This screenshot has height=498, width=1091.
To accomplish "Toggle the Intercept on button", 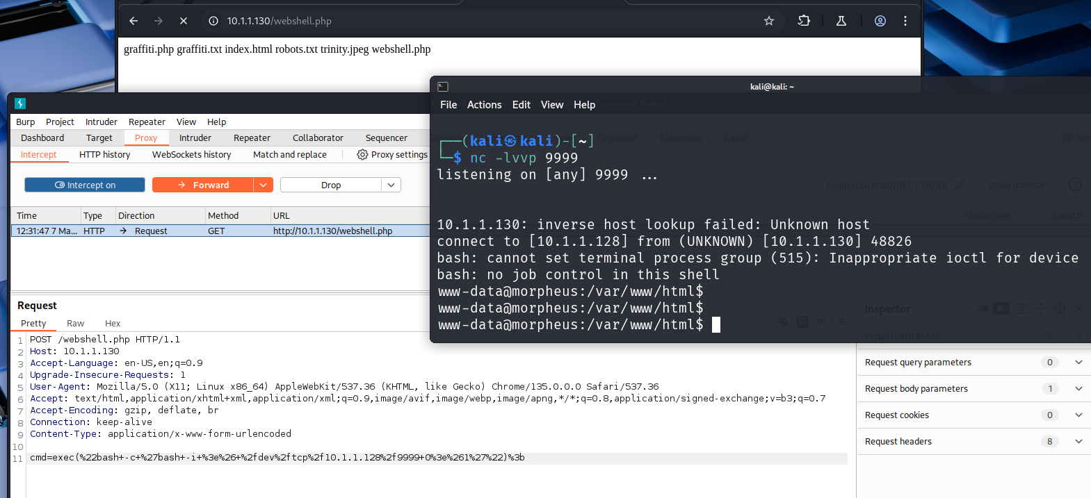I will coord(85,185).
